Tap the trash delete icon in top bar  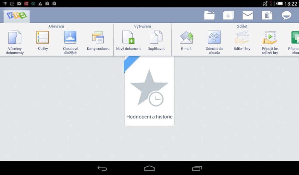tap(267, 15)
